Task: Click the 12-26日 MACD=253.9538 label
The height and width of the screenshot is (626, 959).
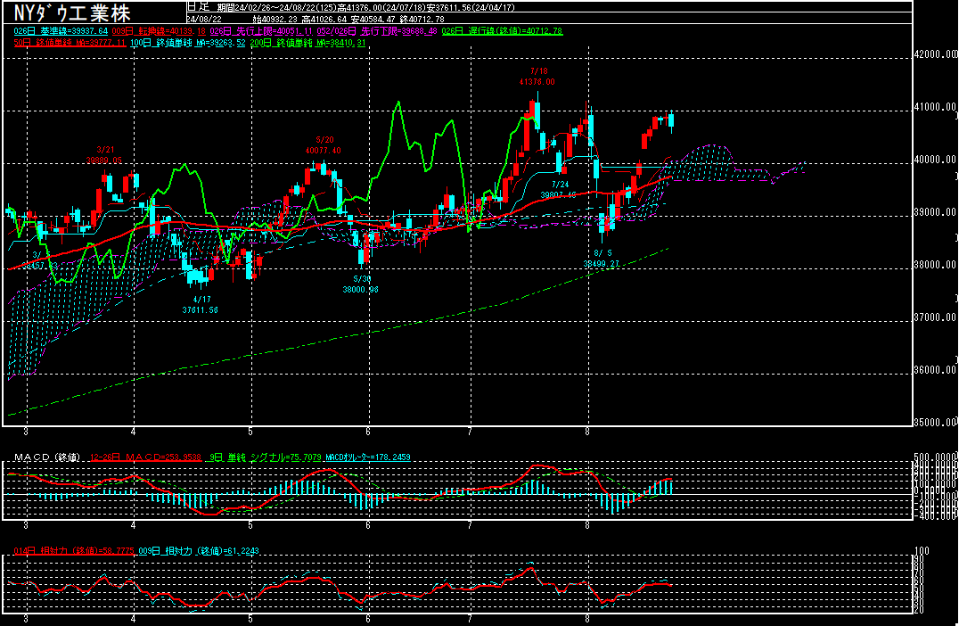Action: pos(145,457)
